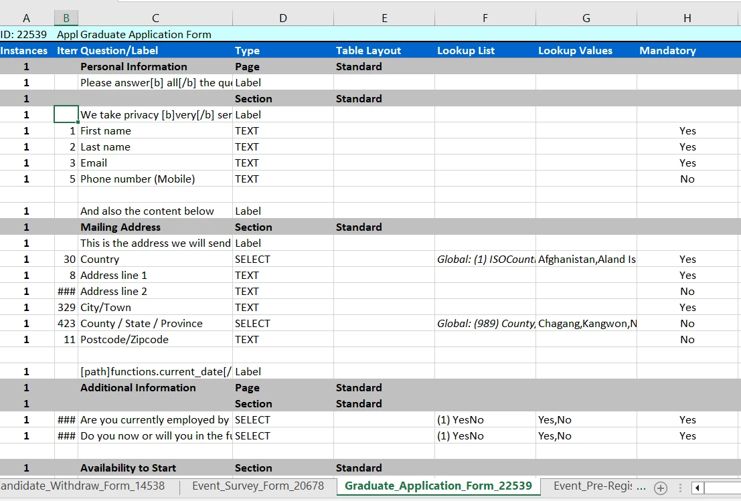Click '(1) YesNo' in currently employed row

pyautogui.click(x=485, y=420)
